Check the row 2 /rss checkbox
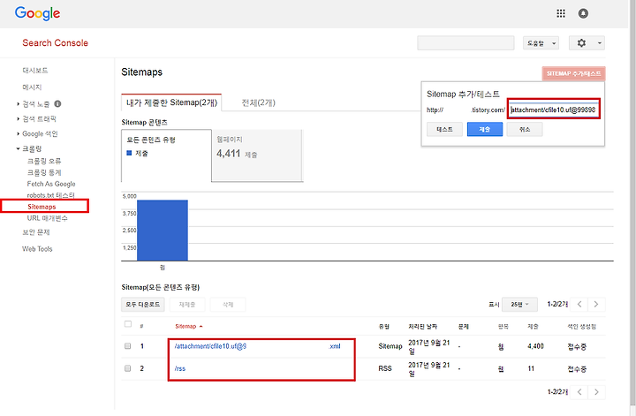 point(128,368)
